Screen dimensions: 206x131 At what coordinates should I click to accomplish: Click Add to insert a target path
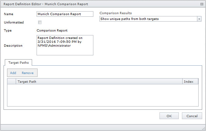point(13,73)
